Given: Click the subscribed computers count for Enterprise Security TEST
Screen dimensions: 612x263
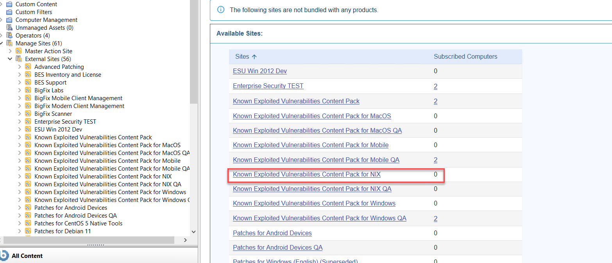Looking at the screenshot, I should [x=435, y=86].
